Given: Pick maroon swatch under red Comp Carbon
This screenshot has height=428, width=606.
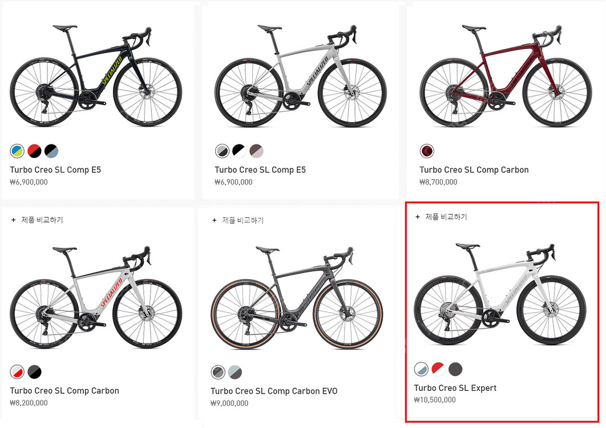Looking at the screenshot, I should pyautogui.click(x=427, y=151).
